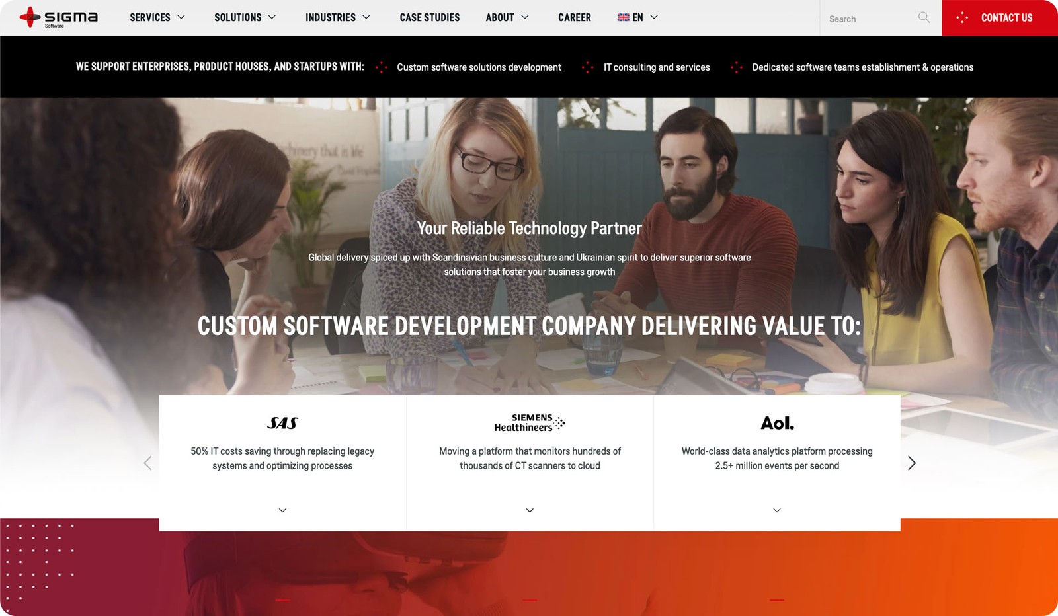Open the Career page
This screenshot has width=1058, height=616.
(x=575, y=17)
